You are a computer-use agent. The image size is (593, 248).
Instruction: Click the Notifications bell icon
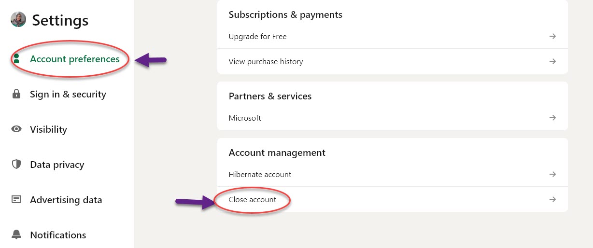[16, 235]
